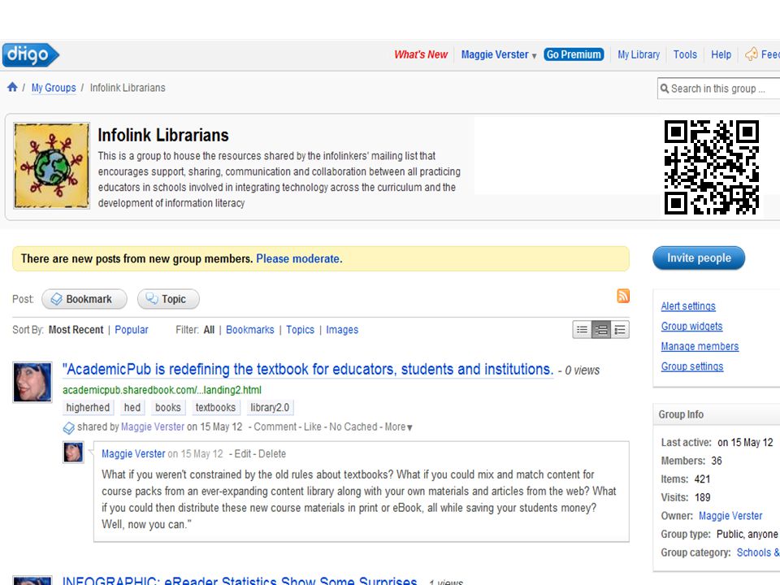The image size is (780, 585).
Task: Go to the home icon in breadcrumb
Action: [x=12, y=88]
